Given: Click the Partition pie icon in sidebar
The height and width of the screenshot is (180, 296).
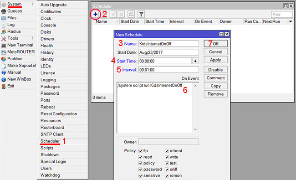Looking at the screenshot, I should coord(4,59).
